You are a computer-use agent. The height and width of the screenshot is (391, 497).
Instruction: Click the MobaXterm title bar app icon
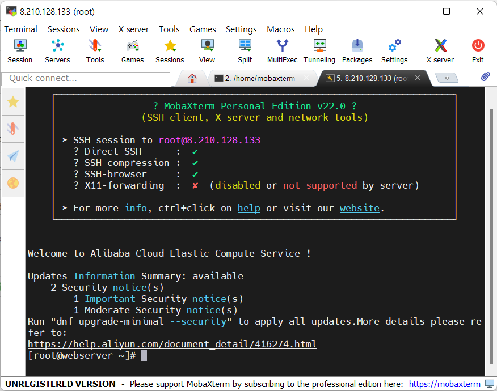[x=11, y=11]
